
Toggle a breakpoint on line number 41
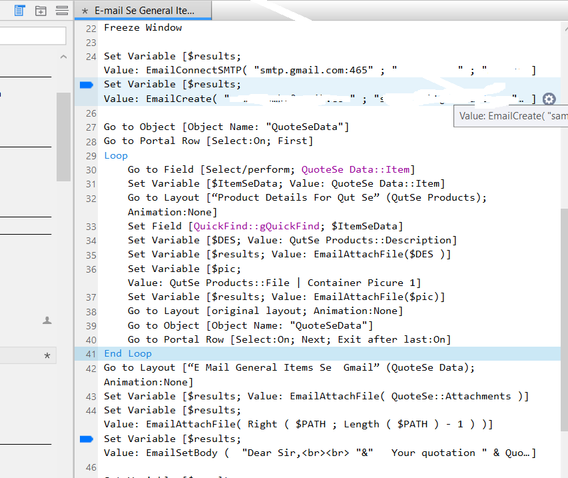[91, 354]
